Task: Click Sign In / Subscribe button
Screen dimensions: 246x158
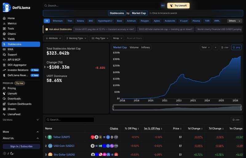Action: [x=21, y=146]
